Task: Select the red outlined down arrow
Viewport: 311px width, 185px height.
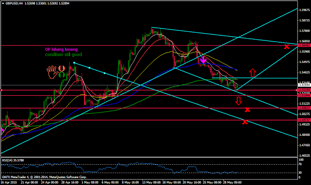Action: point(239,101)
